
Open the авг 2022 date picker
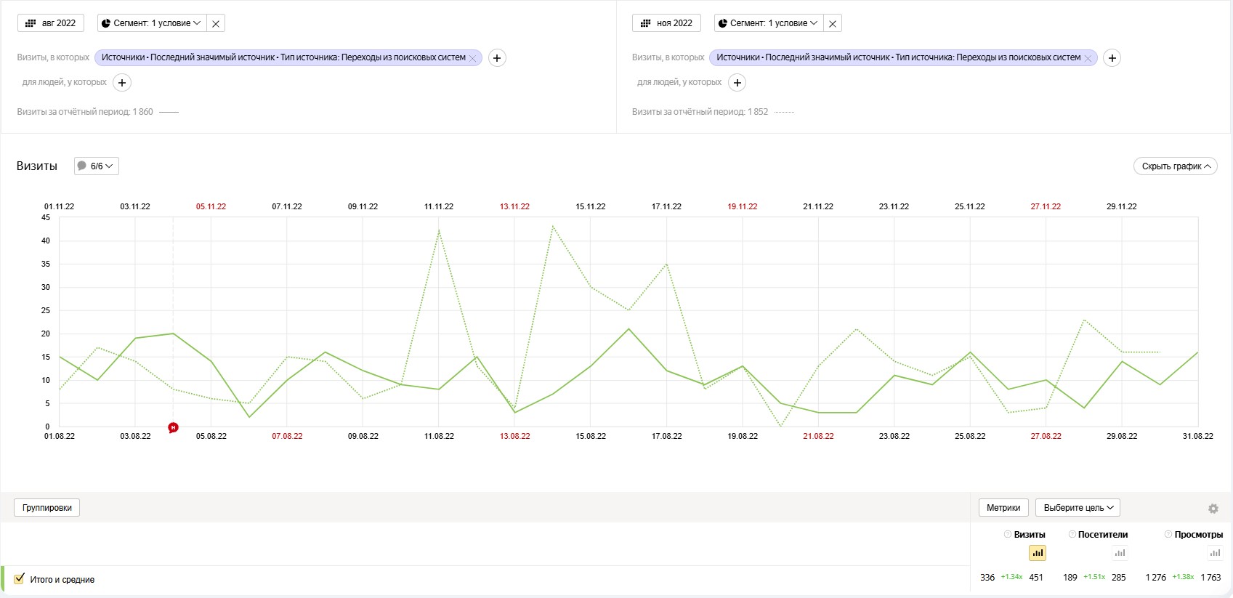tap(51, 23)
